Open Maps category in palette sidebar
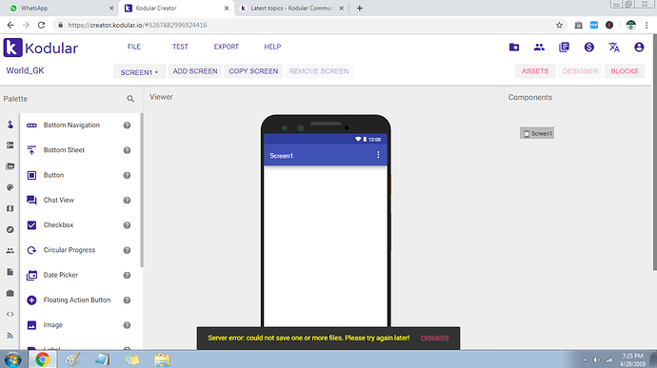The height and width of the screenshot is (368, 657). 10,208
